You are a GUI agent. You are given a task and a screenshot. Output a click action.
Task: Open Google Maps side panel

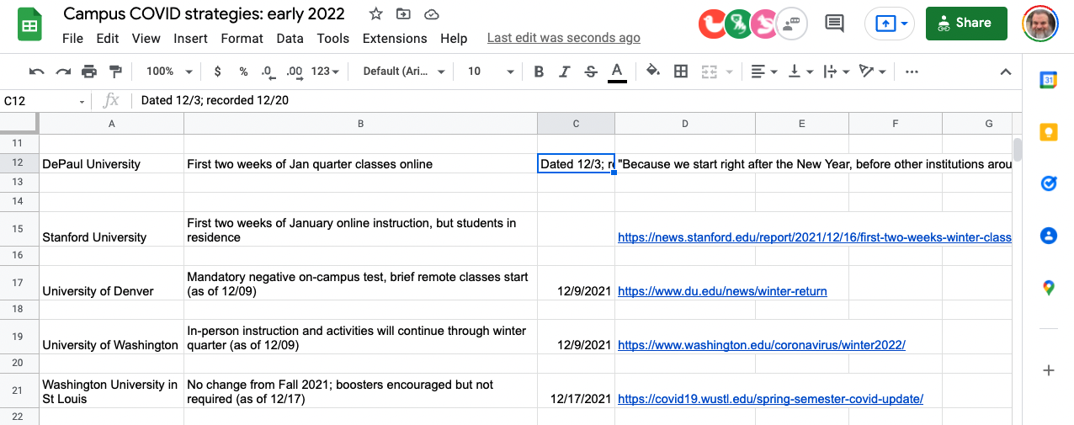tap(1048, 288)
